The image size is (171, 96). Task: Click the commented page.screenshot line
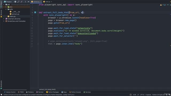click(77, 41)
